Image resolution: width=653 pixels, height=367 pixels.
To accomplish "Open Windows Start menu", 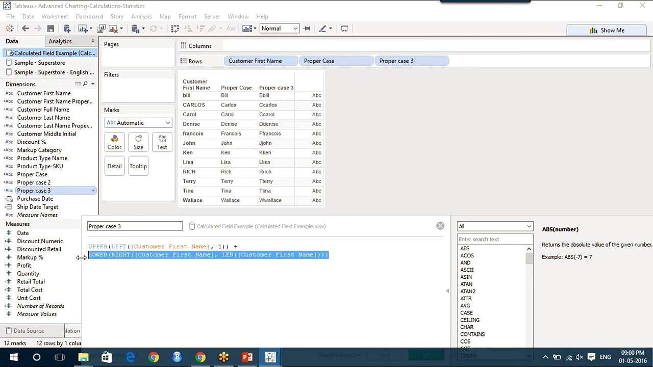I will click(13, 357).
